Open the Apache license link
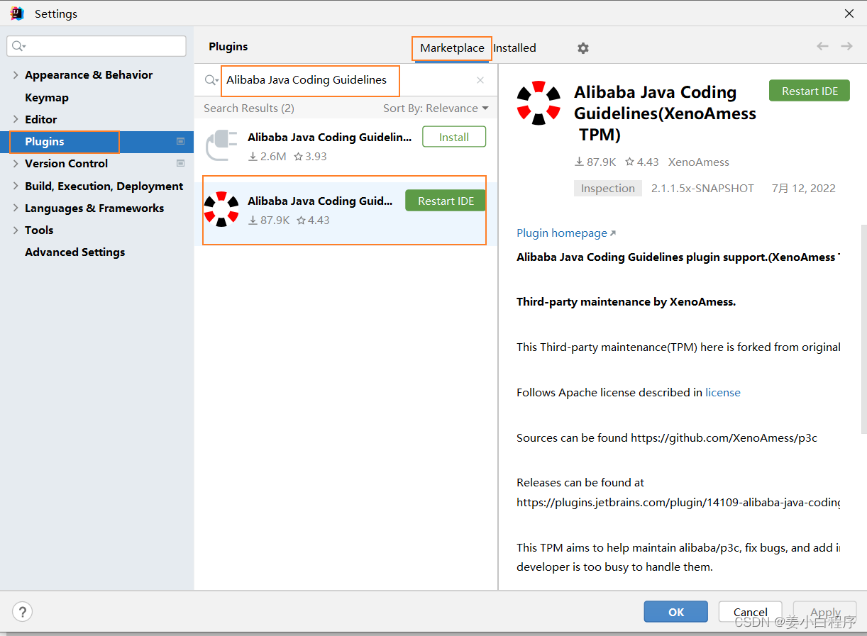This screenshot has width=867, height=636. (x=723, y=393)
